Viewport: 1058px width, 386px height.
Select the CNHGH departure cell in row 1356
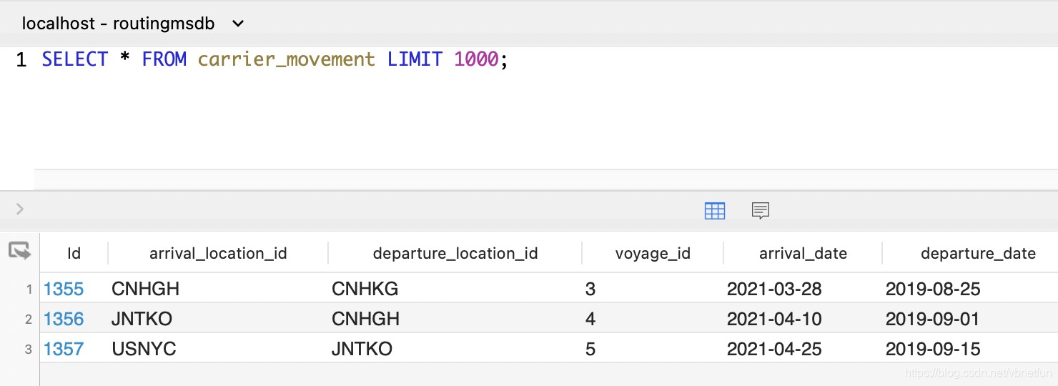pos(365,319)
